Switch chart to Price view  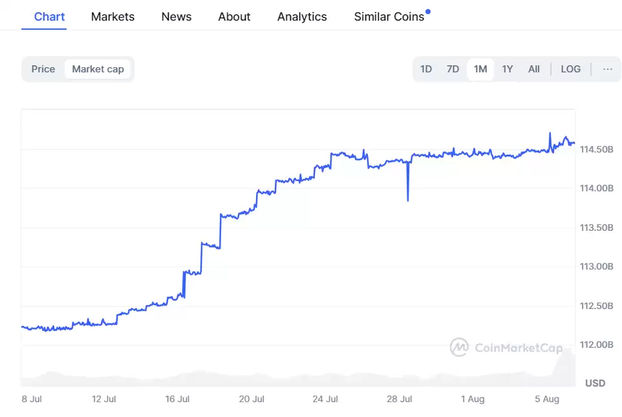43,69
